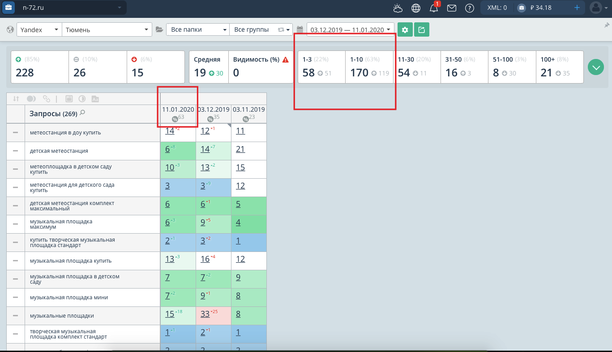Select the improved positions card showing 228

click(x=40, y=67)
